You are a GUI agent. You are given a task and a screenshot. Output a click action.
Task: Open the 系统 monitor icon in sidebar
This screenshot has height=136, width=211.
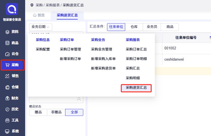coord(7,131)
